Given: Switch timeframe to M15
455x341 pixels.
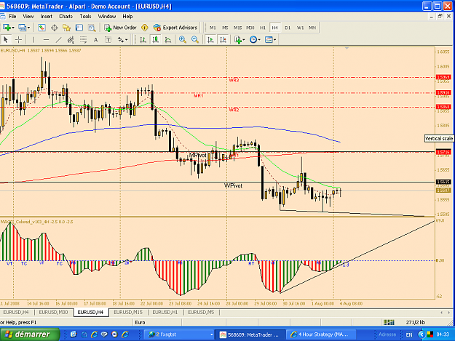Looking at the screenshot, I should 237,28.
